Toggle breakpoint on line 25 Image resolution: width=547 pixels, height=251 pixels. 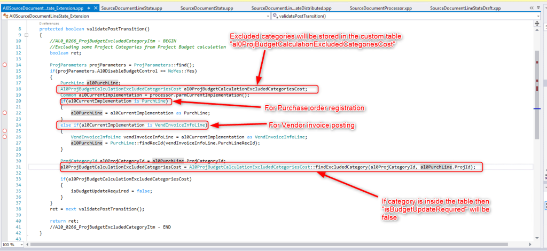[x=5, y=131]
